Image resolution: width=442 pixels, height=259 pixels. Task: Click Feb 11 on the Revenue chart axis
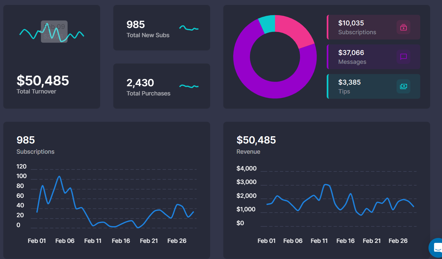(319, 241)
